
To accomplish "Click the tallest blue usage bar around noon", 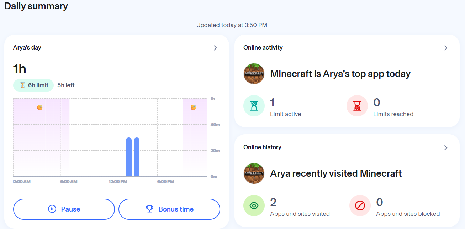I will [130, 157].
